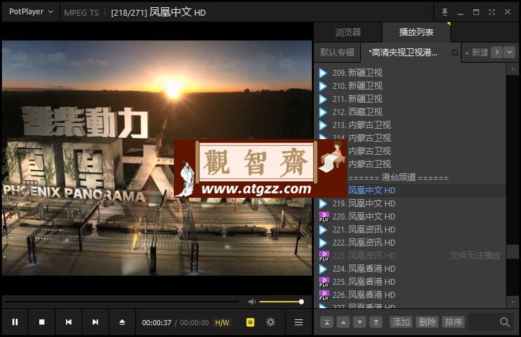Select playlist item 209. 新疆卫视
The width and height of the screenshot is (521, 337).
[411, 72]
